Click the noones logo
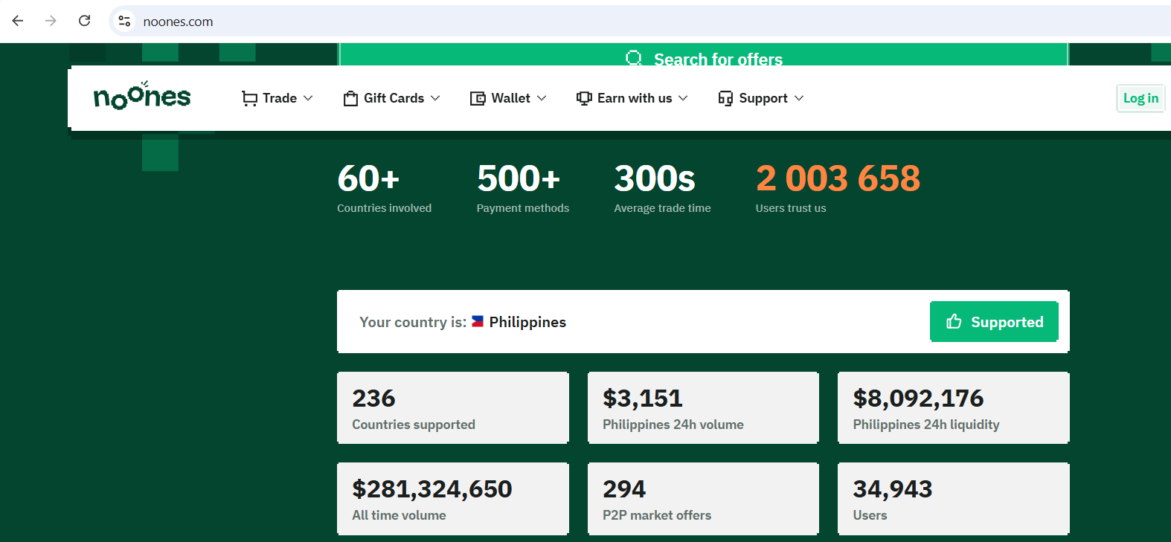Viewport: 1171px width, 542px height. pos(142,96)
